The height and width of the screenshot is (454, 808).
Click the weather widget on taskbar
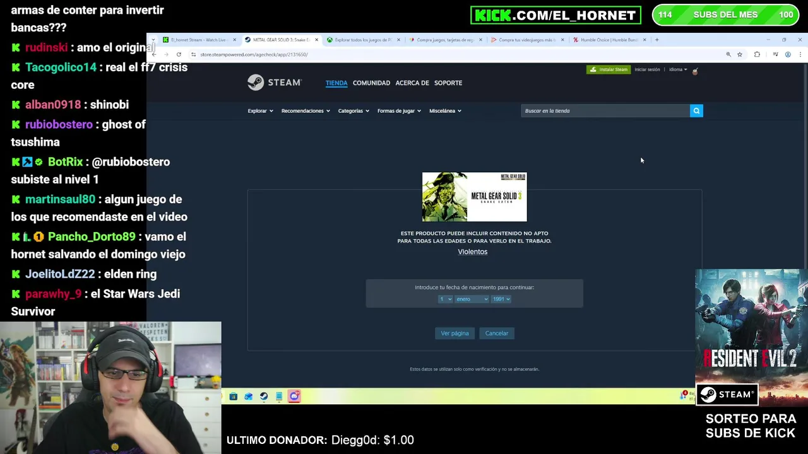coord(687,396)
